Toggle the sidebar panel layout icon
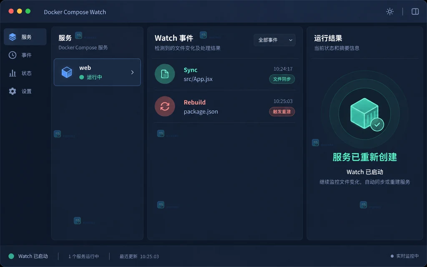Viewport: 427px width, 267px height. click(415, 11)
